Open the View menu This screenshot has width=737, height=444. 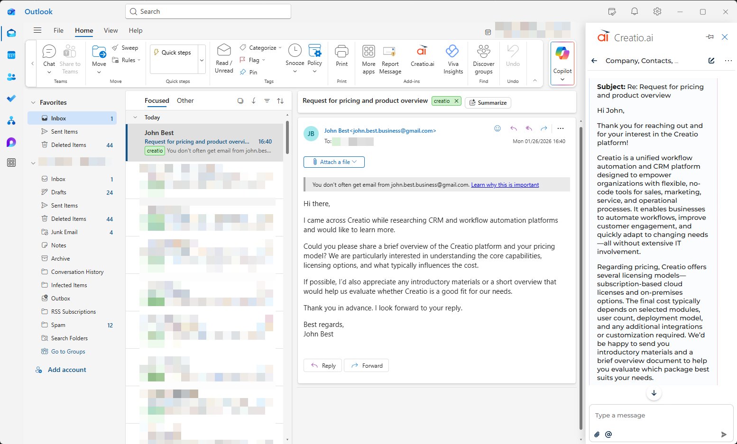pos(111,30)
